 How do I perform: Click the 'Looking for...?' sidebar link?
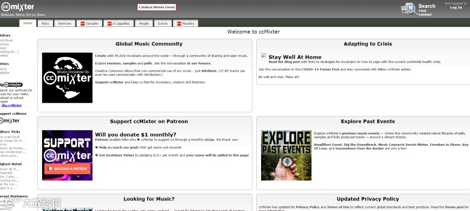[9, 52]
